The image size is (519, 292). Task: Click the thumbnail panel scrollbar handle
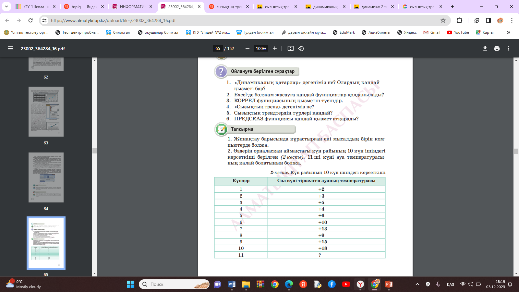pos(95,151)
